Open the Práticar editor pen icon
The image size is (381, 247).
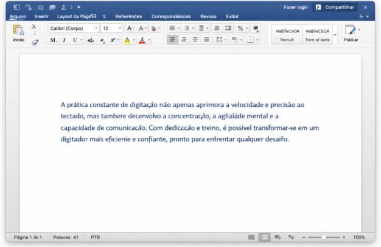(x=350, y=30)
